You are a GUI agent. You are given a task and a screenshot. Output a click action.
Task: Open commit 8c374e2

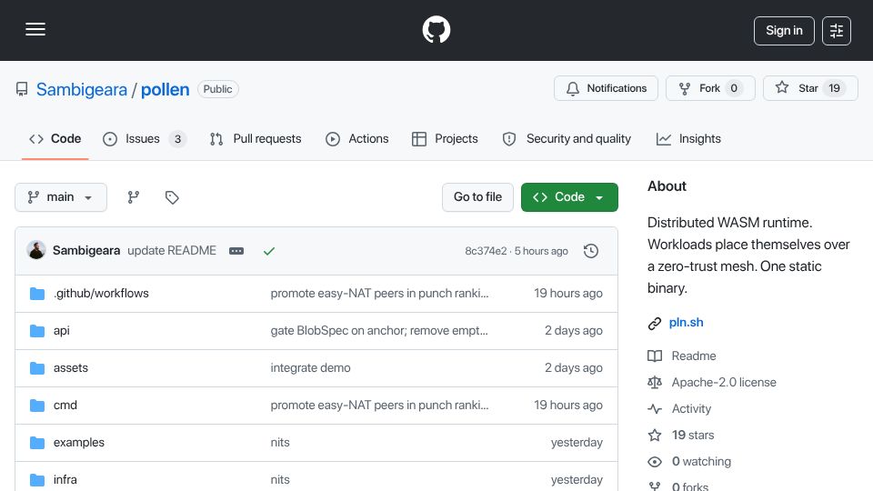click(486, 251)
